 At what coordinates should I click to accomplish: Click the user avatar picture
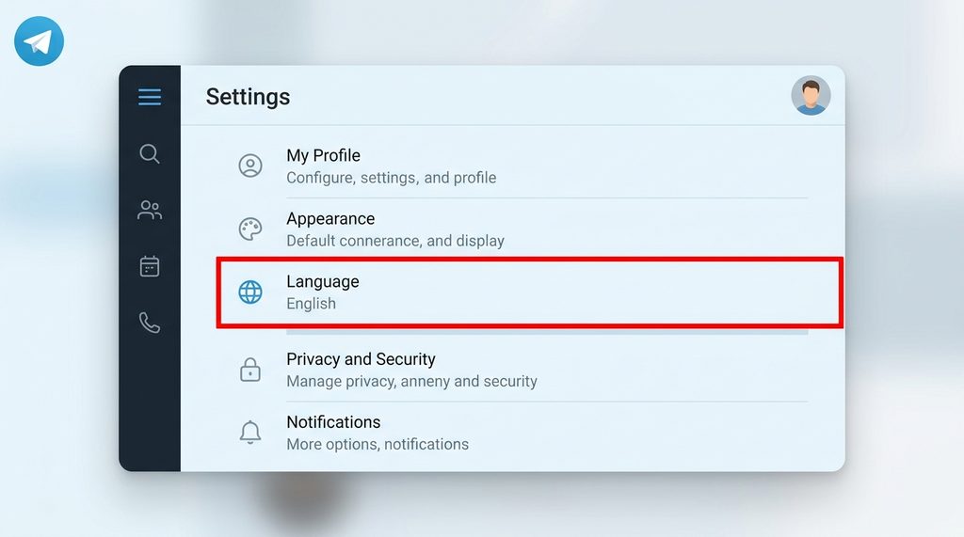pos(811,96)
